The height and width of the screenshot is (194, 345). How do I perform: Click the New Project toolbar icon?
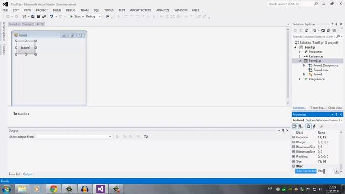tap(24, 17)
